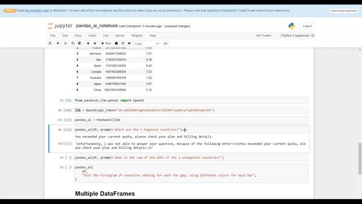Image resolution: width=362 pixels, height=204 pixels.
Task: Click Australia row in dataframe output
Action: (114, 78)
